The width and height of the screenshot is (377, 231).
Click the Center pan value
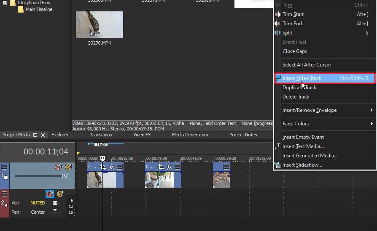[38, 212]
